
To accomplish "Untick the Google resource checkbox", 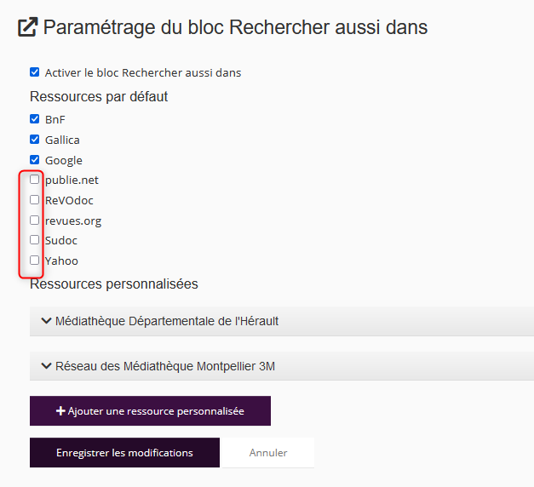I will pyautogui.click(x=35, y=160).
